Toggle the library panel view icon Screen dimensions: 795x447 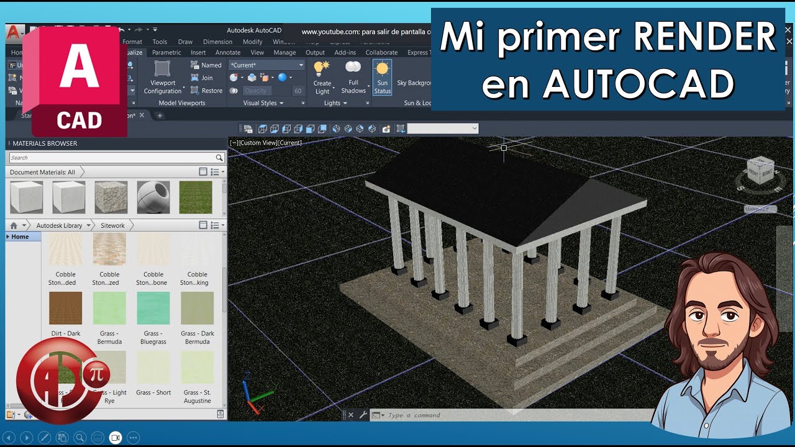pos(203,225)
